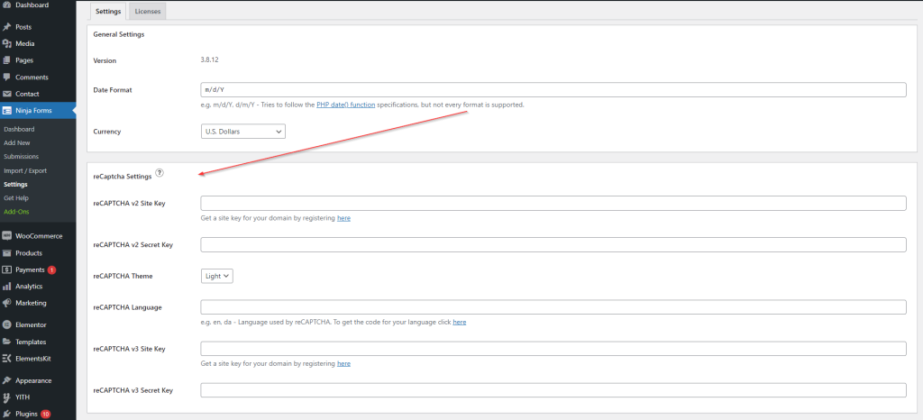Click the Posts pin icon in sidebar
Image resolution: width=923 pixels, height=420 pixels.
click(x=7, y=27)
